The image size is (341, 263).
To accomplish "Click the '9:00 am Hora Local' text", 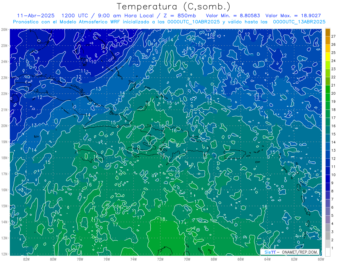I will [x=125, y=16].
